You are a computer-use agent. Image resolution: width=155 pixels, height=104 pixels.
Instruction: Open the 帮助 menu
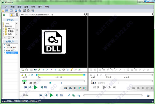47,7
